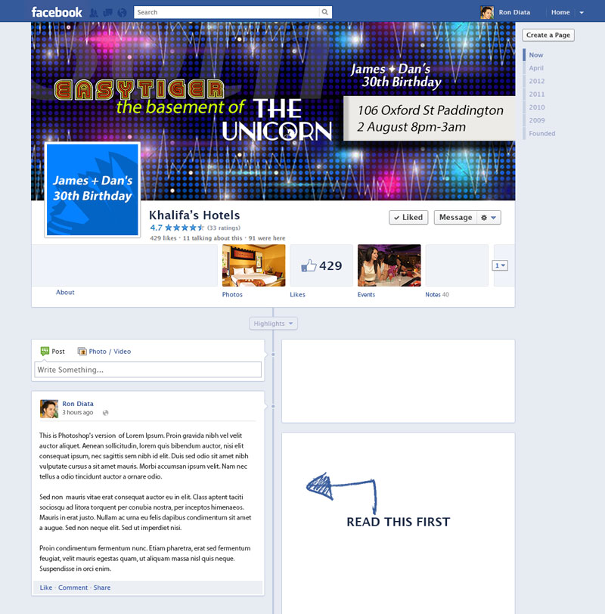Click the search magnifier icon
Viewport: 605px width, 614px height.
point(325,12)
